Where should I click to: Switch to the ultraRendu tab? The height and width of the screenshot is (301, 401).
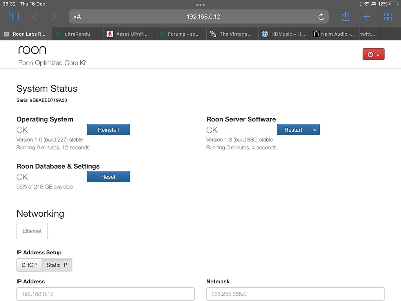coord(77,34)
